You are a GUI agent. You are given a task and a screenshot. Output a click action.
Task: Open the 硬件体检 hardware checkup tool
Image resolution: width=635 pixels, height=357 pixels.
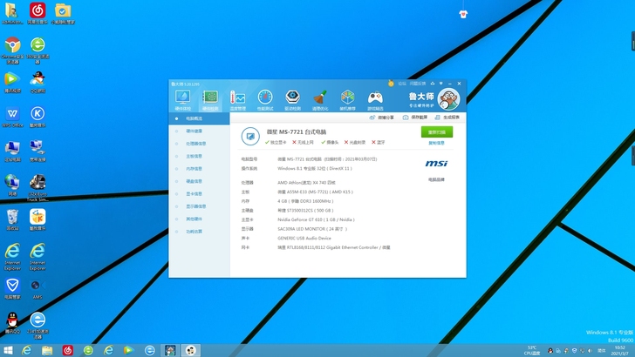tap(182, 100)
